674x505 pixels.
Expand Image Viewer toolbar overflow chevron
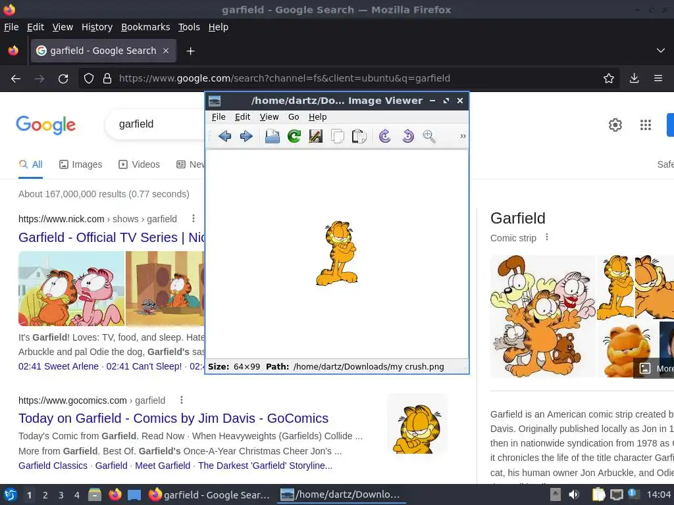pos(463,136)
